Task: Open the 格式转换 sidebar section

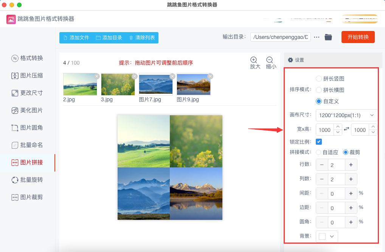Action: (27, 58)
